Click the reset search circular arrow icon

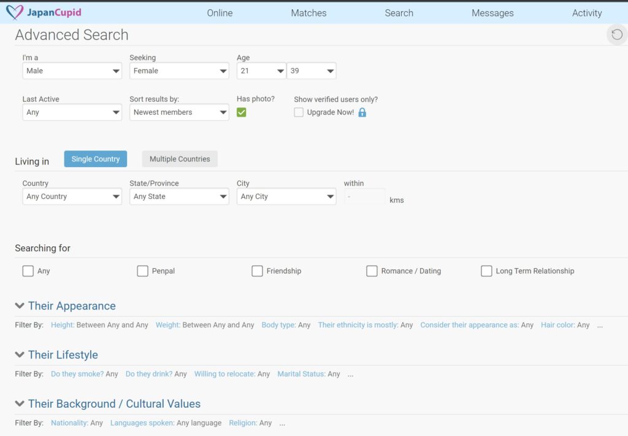point(617,34)
